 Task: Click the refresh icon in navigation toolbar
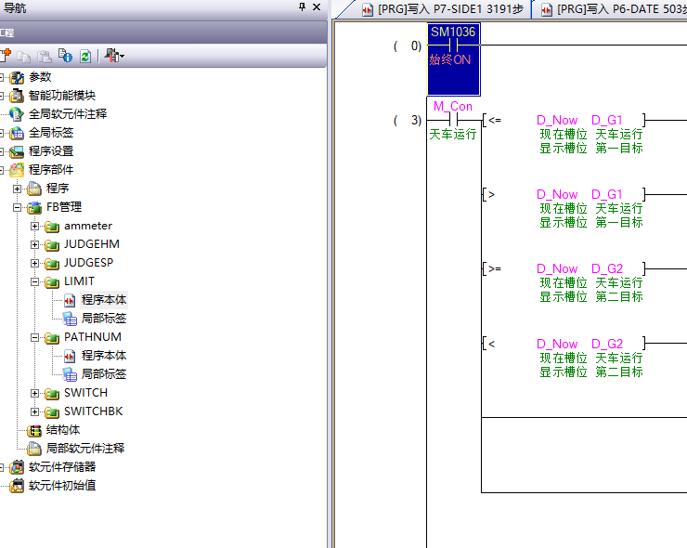tap(84, 56)
